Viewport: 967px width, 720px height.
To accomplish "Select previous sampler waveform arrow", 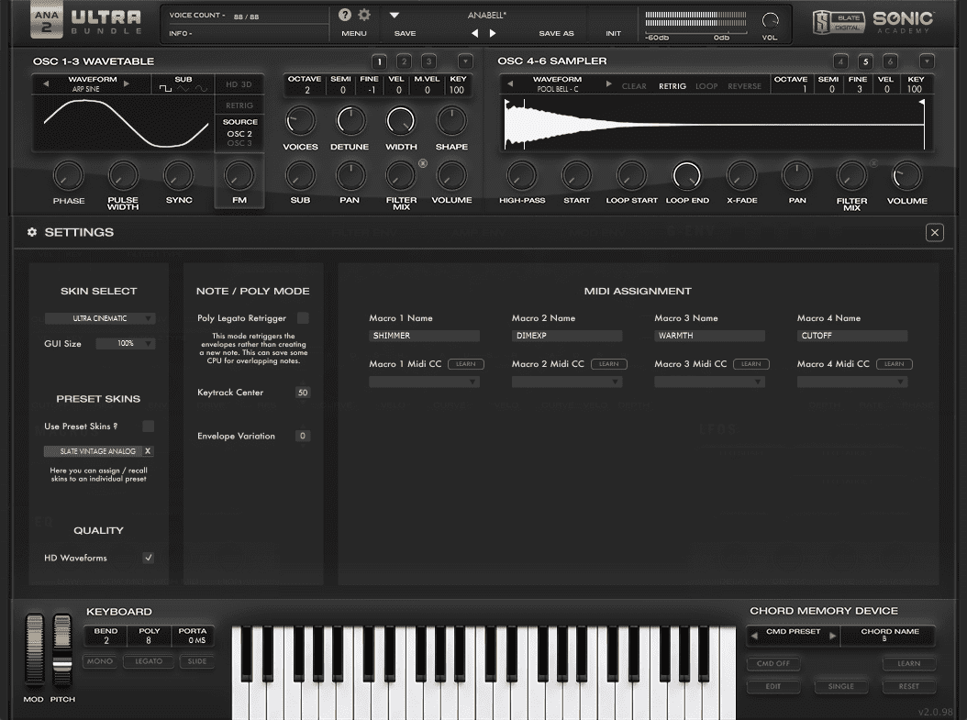I will 510,83.
